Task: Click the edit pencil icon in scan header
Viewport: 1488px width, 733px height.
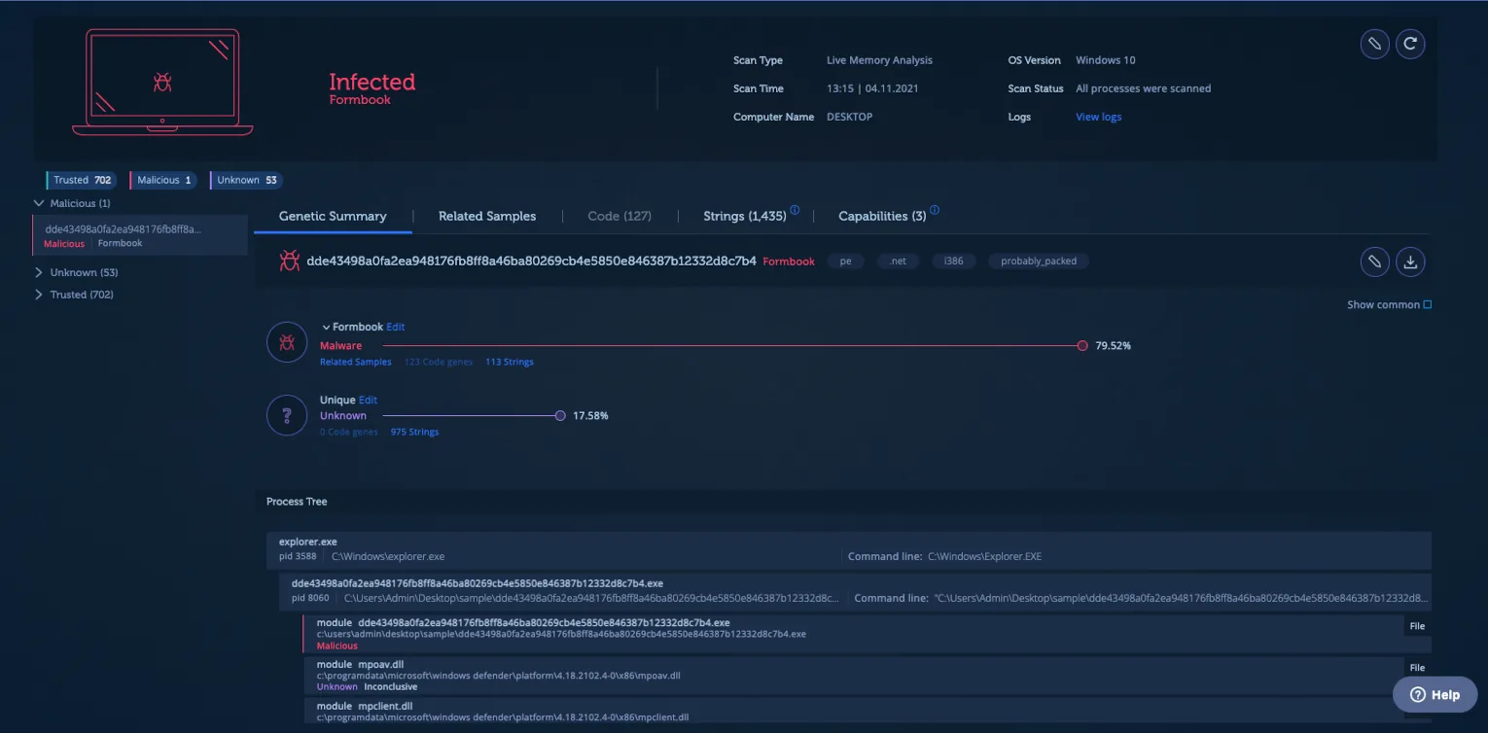Action: pyautogui.click(x=1374, y=44)
